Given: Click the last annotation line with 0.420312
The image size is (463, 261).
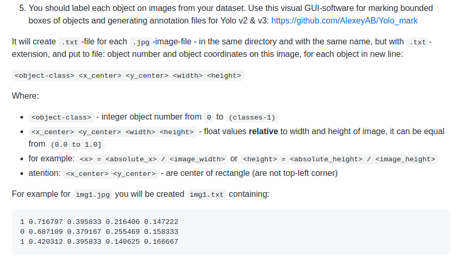Looking at the screenshot, I should pyautogui.click(x=99, y=242).
